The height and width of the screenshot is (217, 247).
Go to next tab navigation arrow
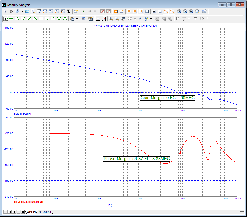point(18,212)
